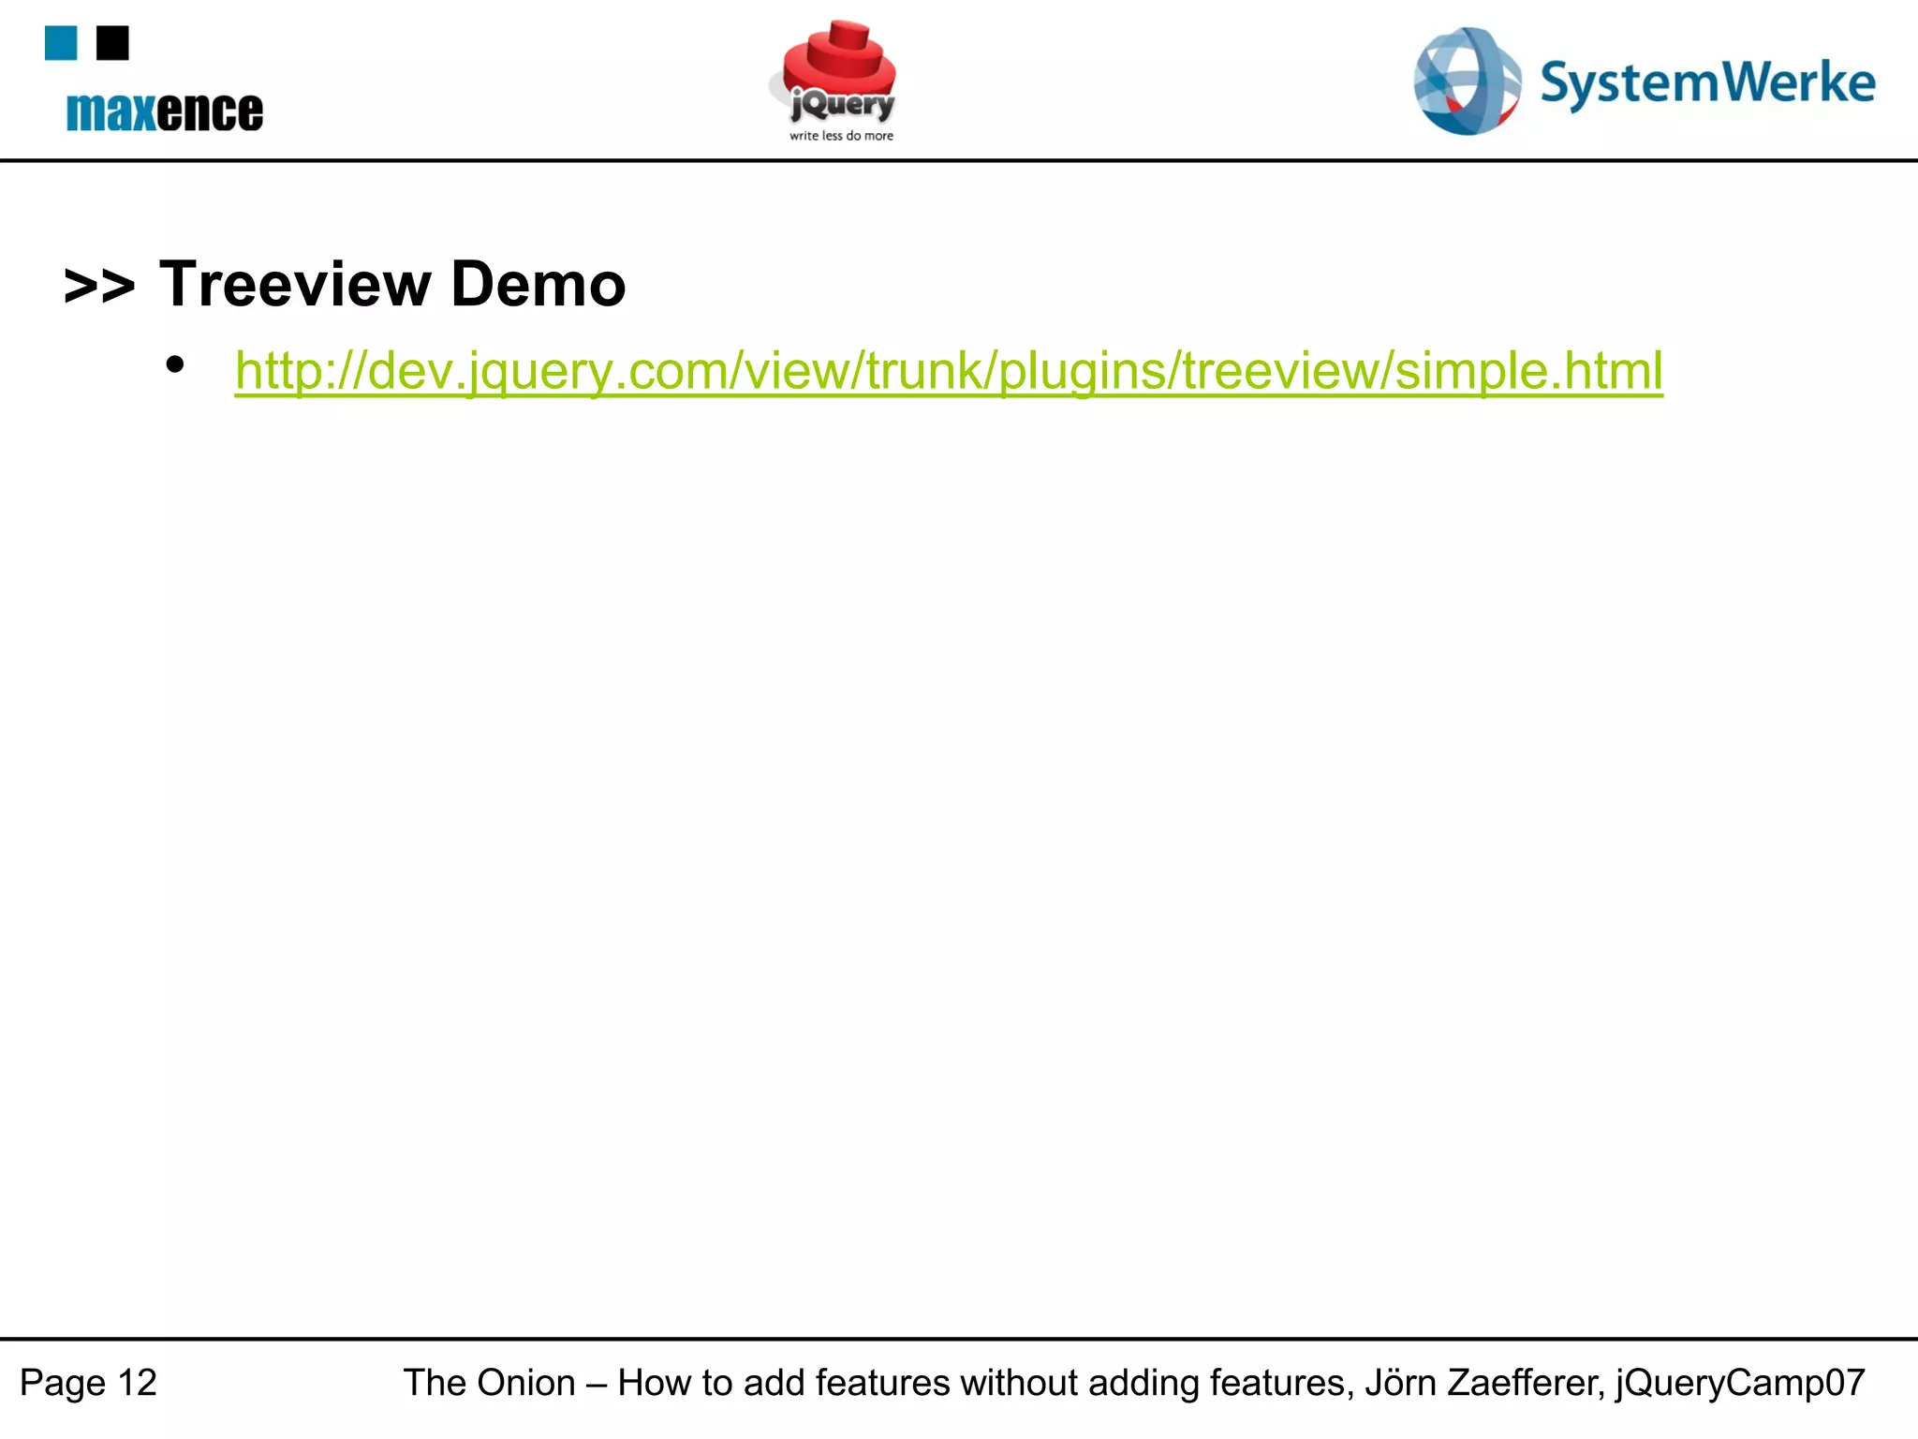Image resolution: width=1918 pixels, height=1439 pixels.
Task: Click the blue square in maxence logo
Action: (61, 43)
